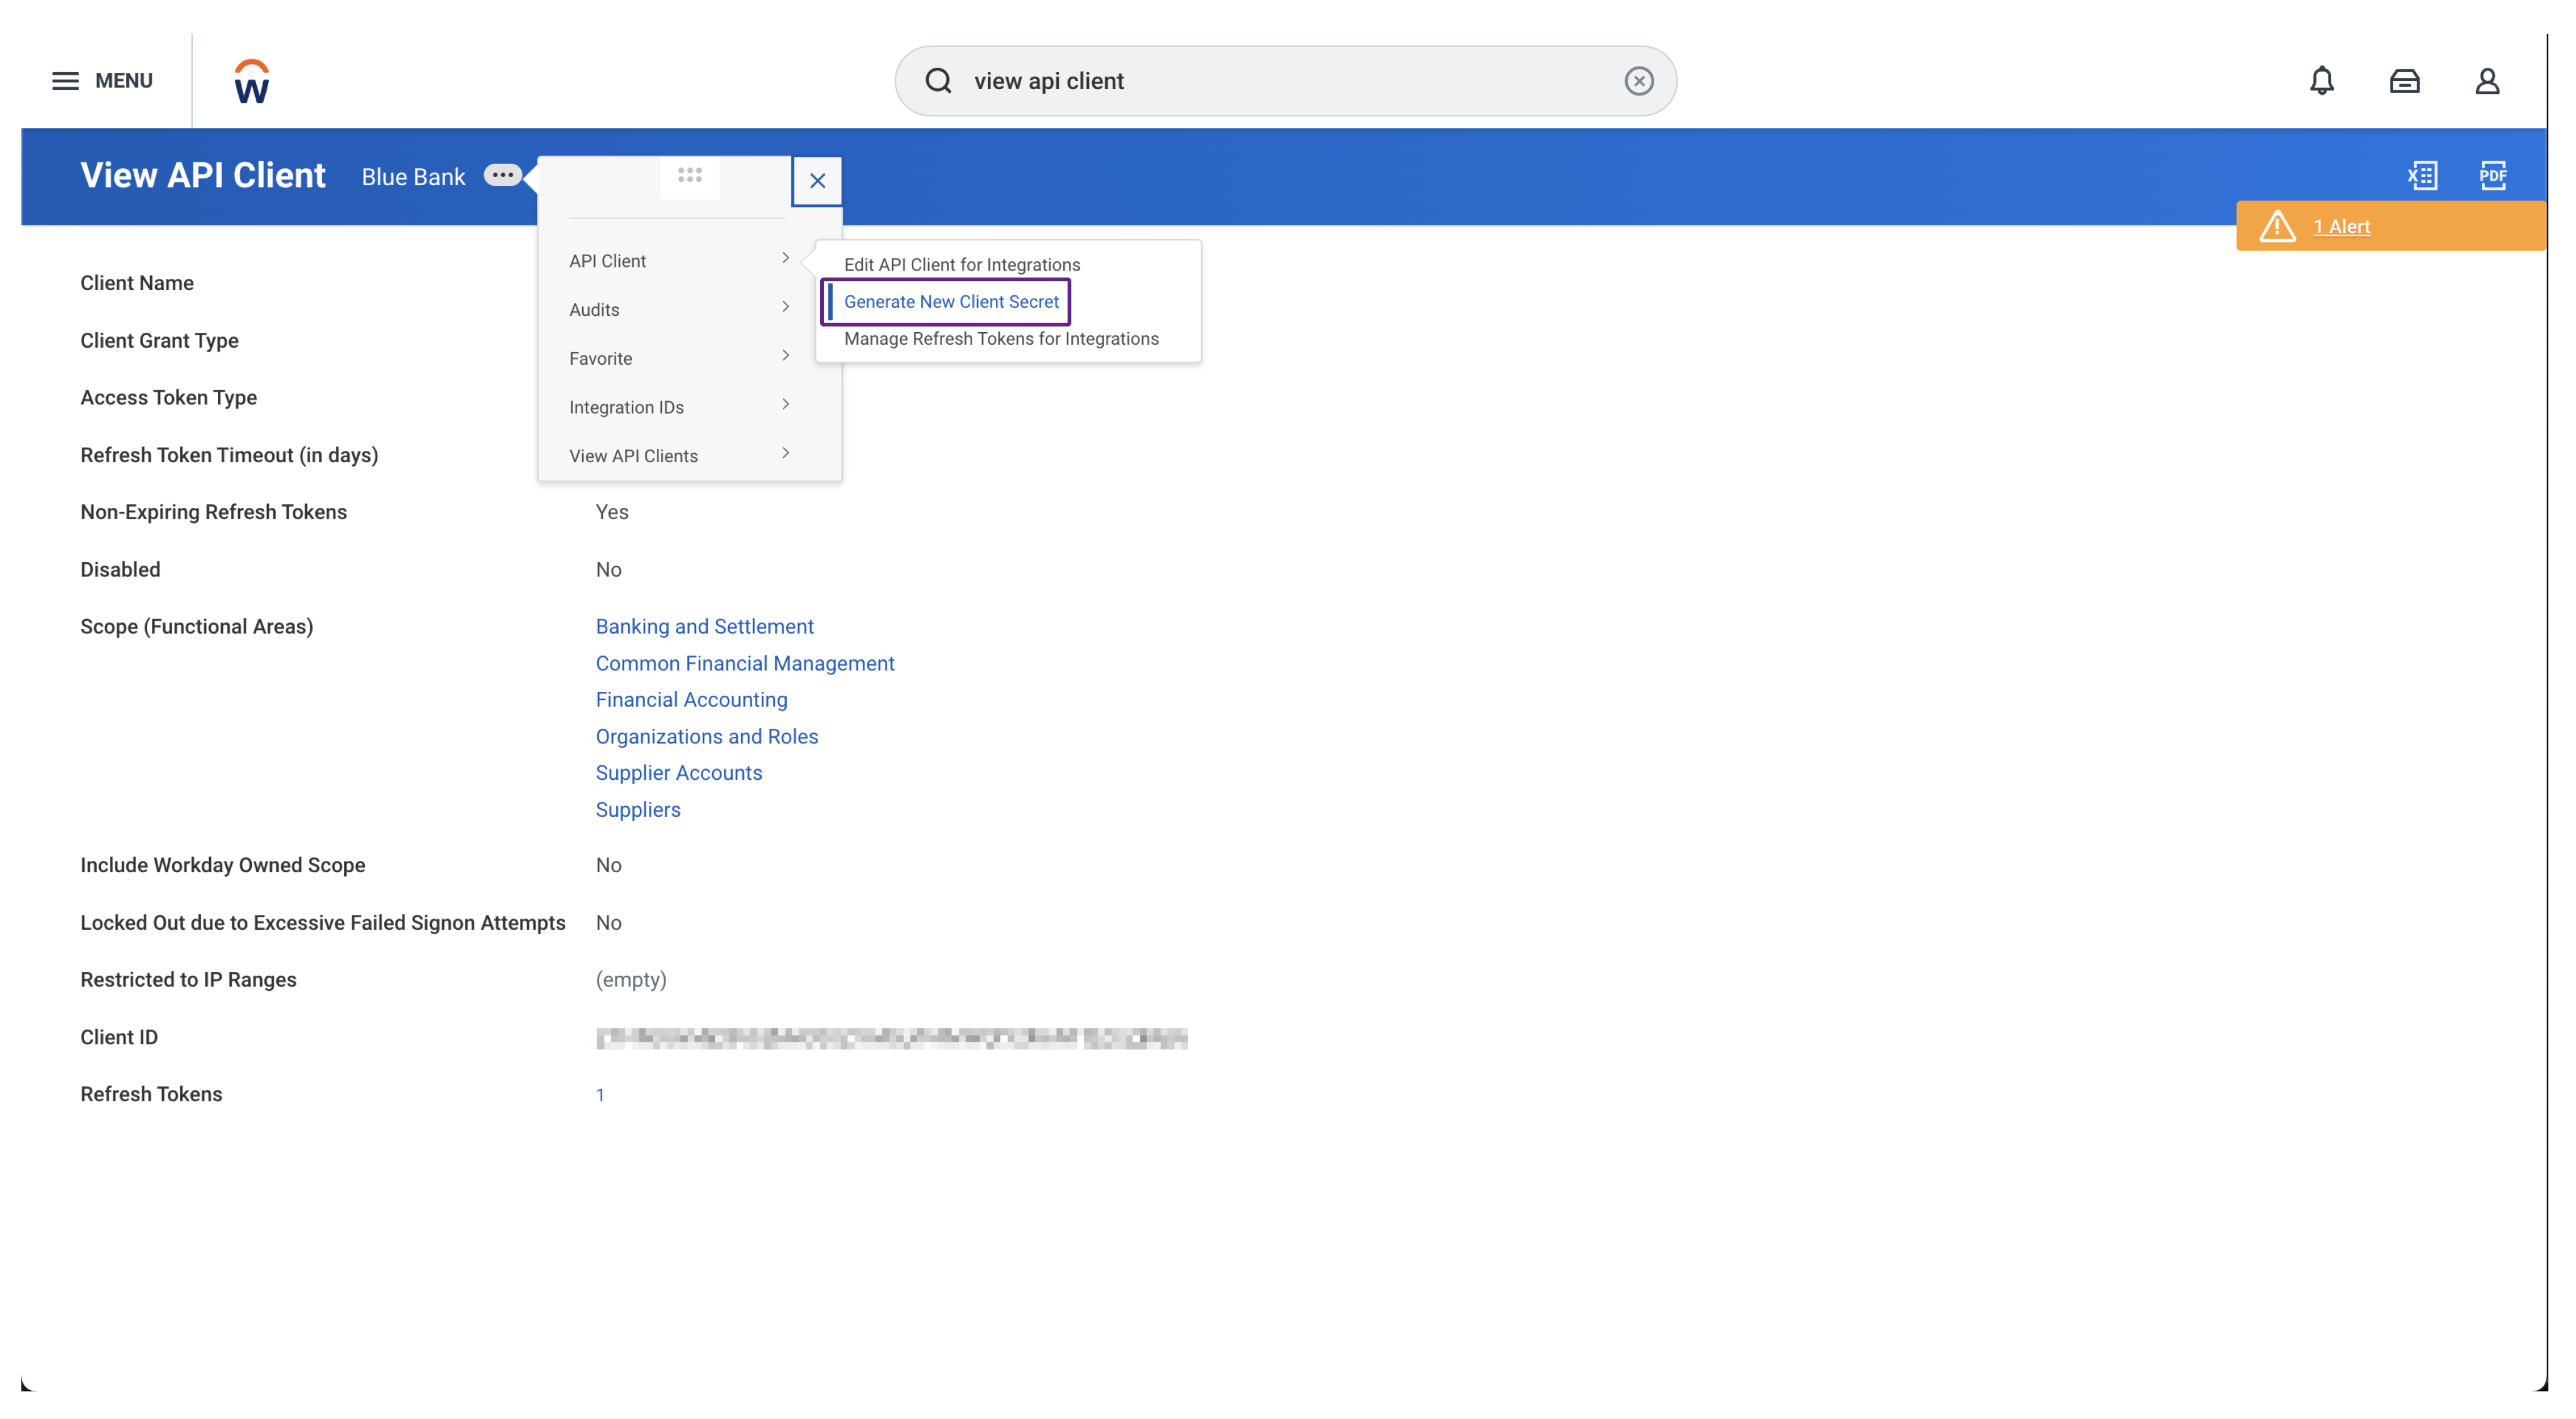Click inside the search field
This screenshot has height=1419, width=2576.
(1200, 80)
